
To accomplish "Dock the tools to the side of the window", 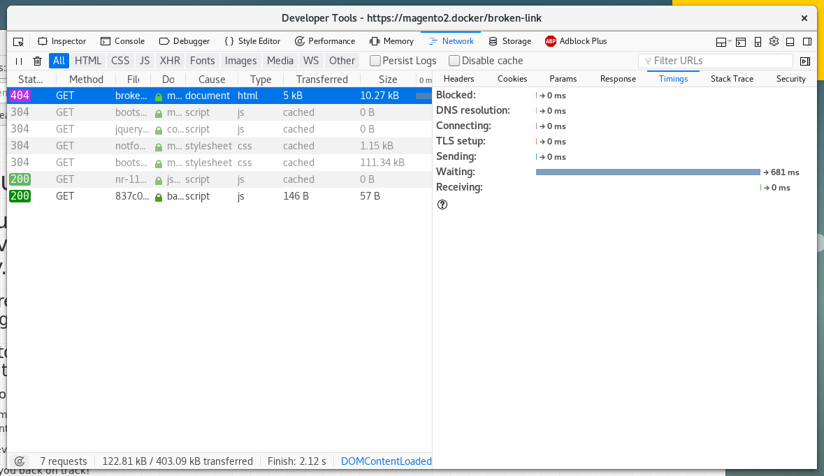I will coord(807,41).
